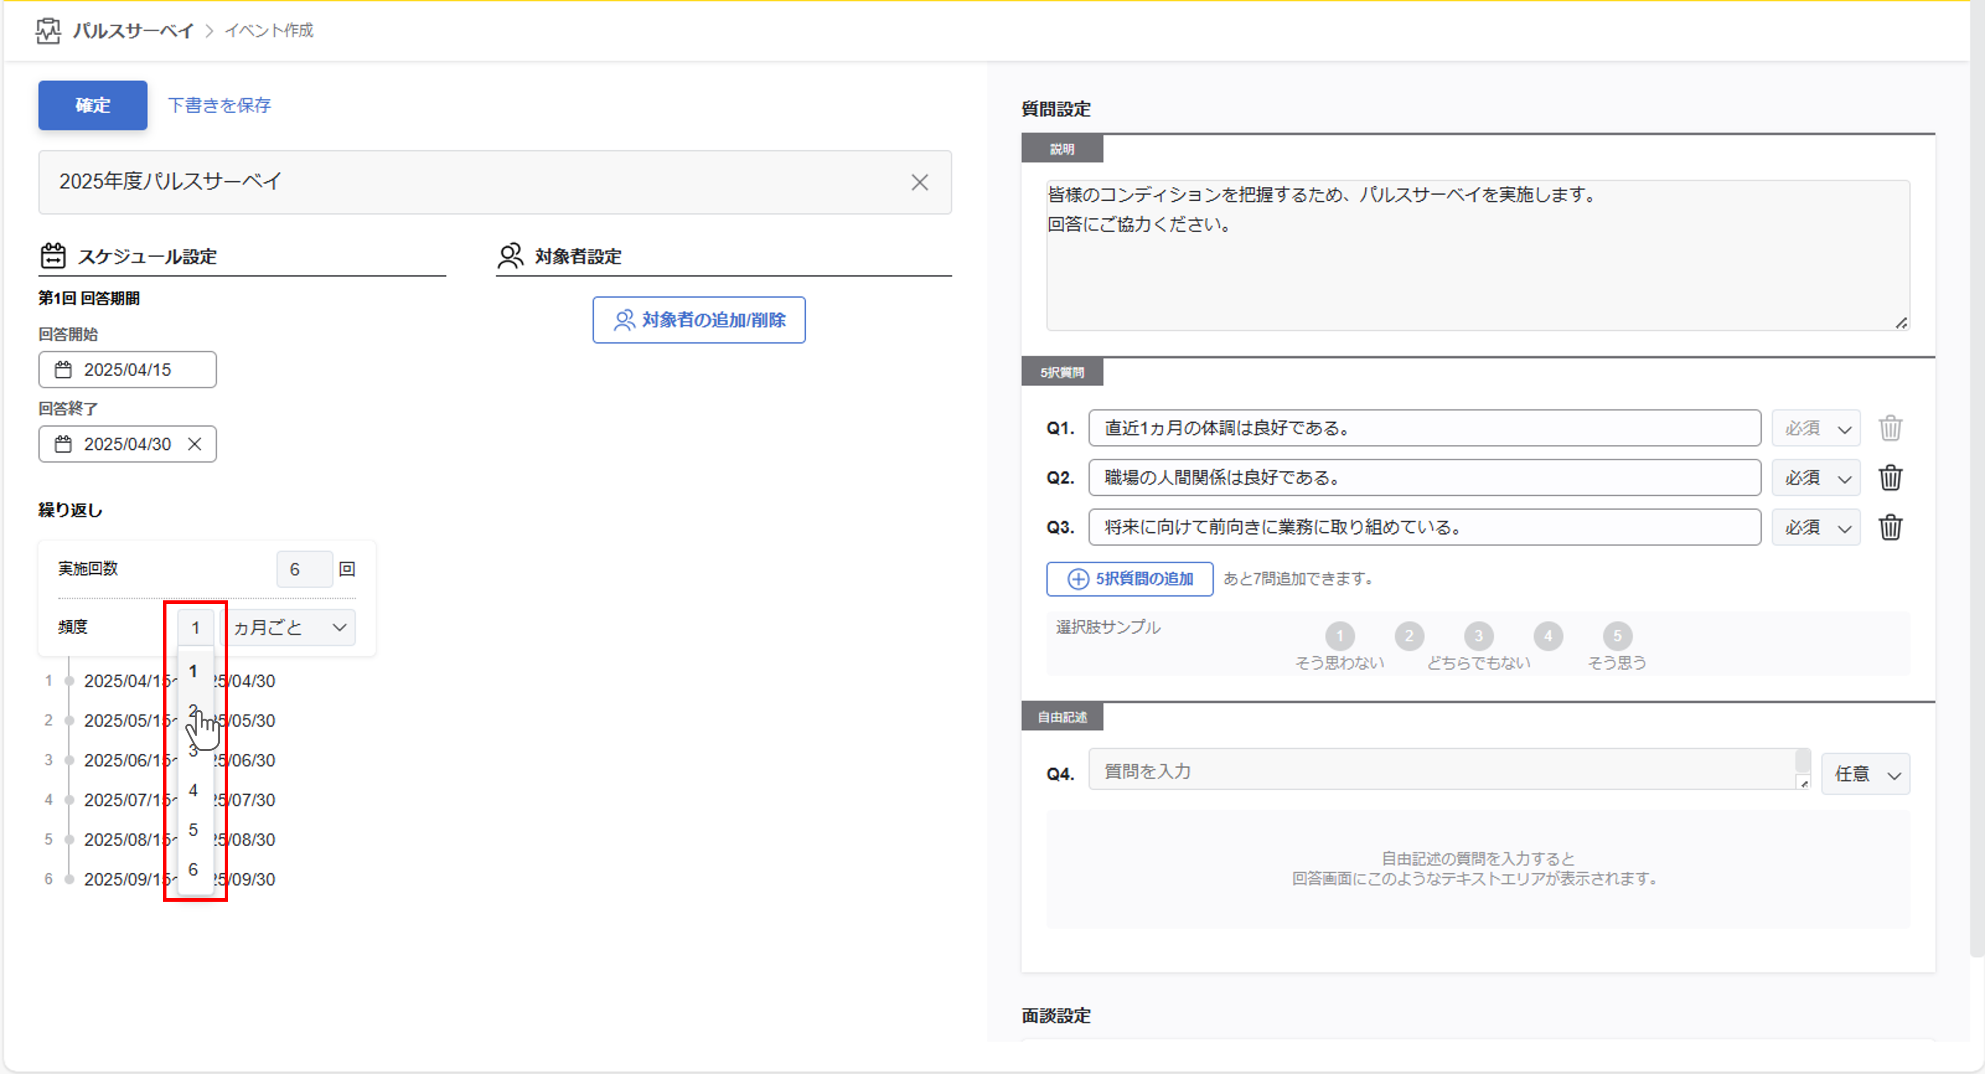This screenshot has height=1074, width=1985.
Task: Click the イベント作成 breadcrumb text
Action: coord(269,31)
